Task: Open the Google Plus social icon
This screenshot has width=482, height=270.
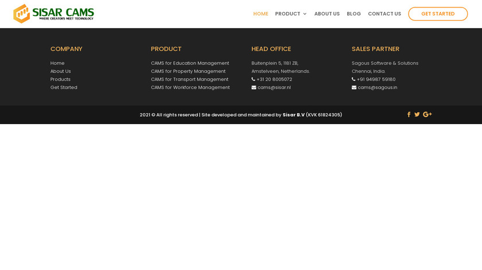Action: tap(427, 114)
